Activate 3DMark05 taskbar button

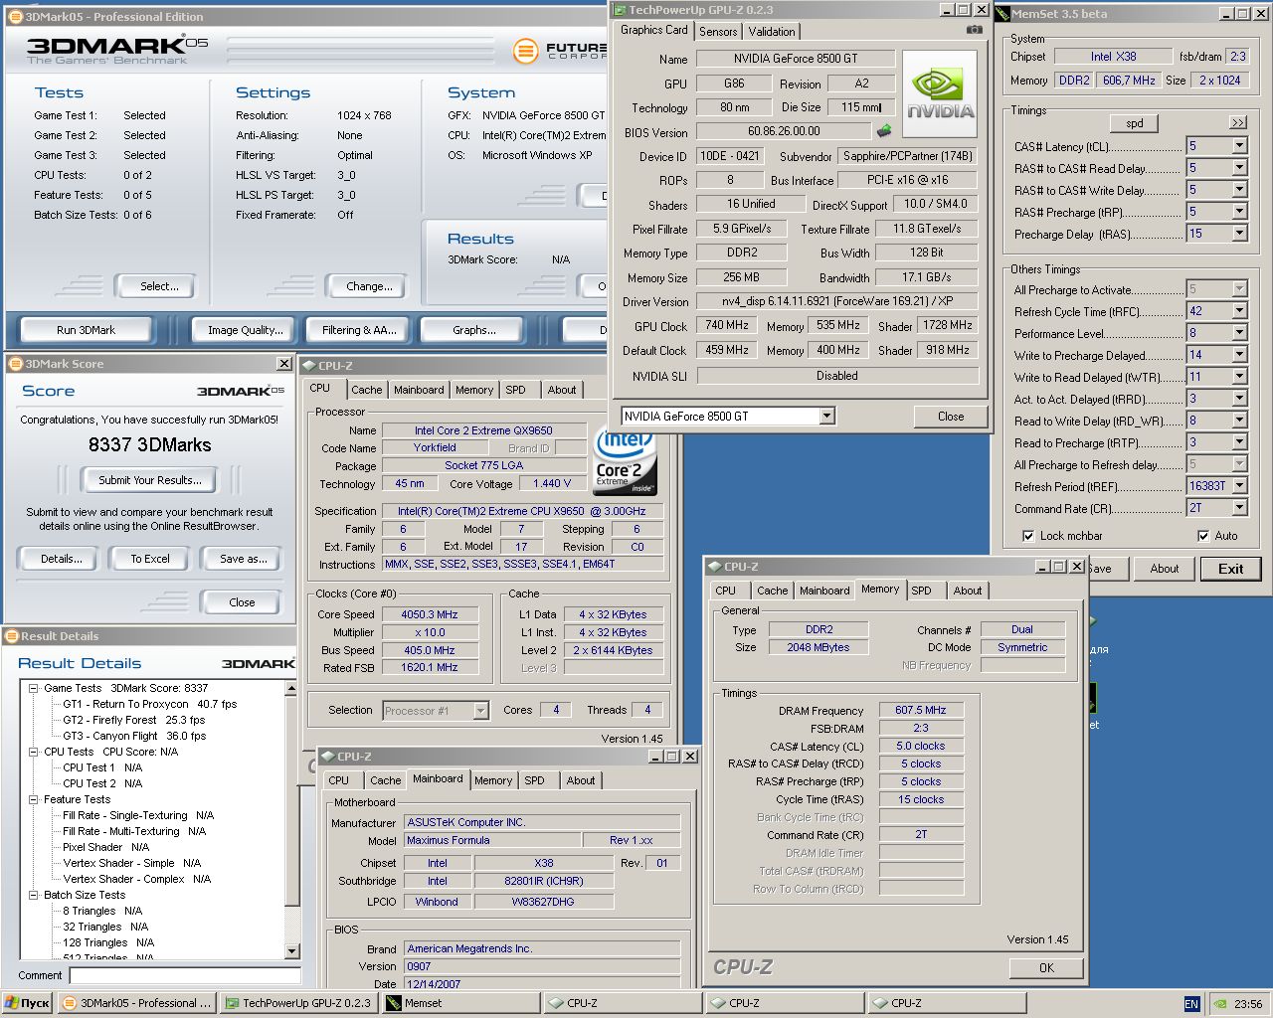[136, 1003]
